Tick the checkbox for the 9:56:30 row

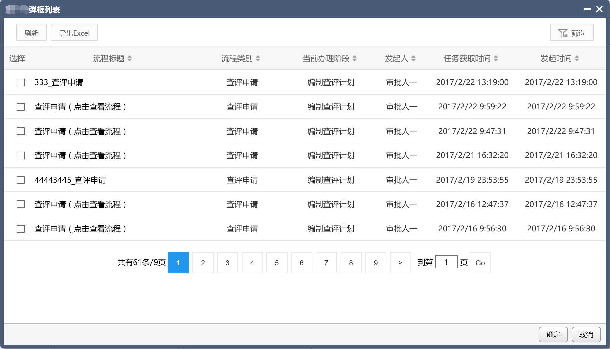(21, 229)
